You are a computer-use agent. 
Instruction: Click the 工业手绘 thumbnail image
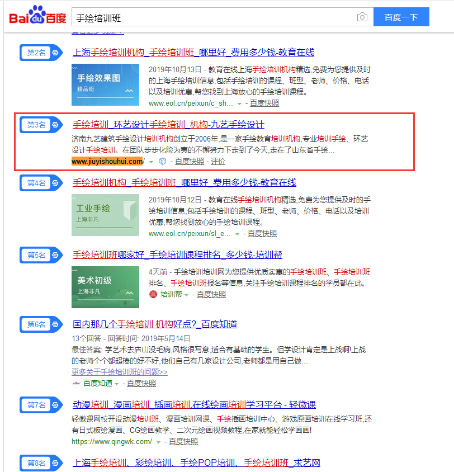click(105, 215)
